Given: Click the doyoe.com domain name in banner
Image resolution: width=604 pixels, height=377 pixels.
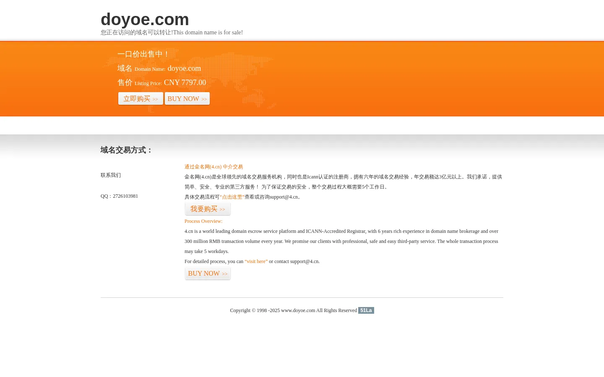Looking at the screenshot, I should (184, 68).
